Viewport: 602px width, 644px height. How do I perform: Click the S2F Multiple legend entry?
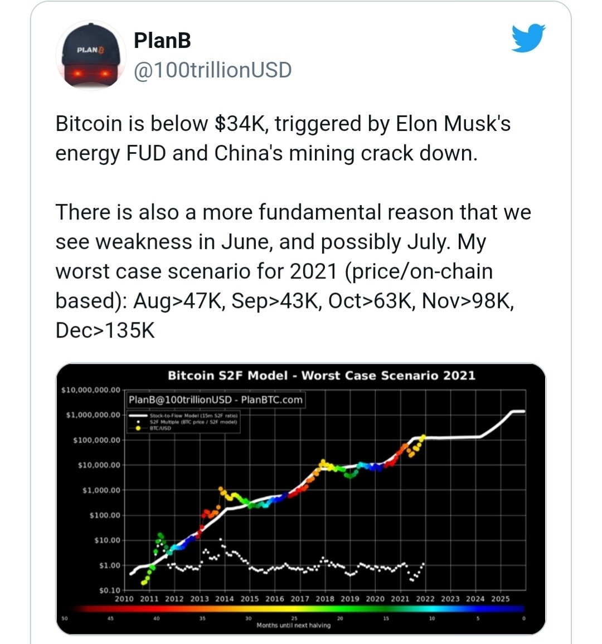[193, 422]
